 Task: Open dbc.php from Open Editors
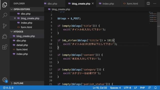[x=27, y=14]
